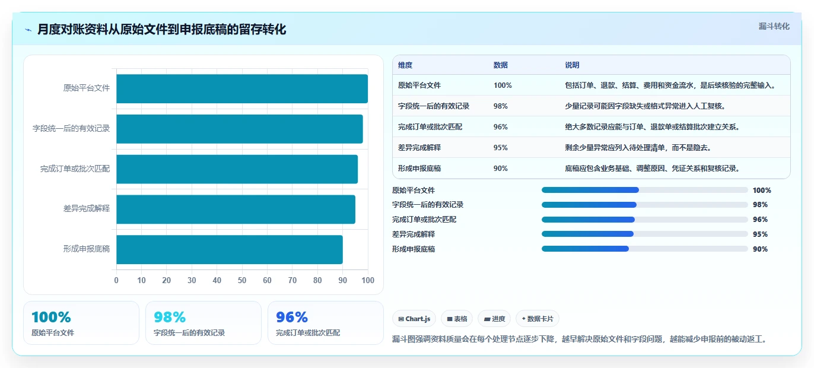Click the 100 tick on the chart axis

(368, 280)
